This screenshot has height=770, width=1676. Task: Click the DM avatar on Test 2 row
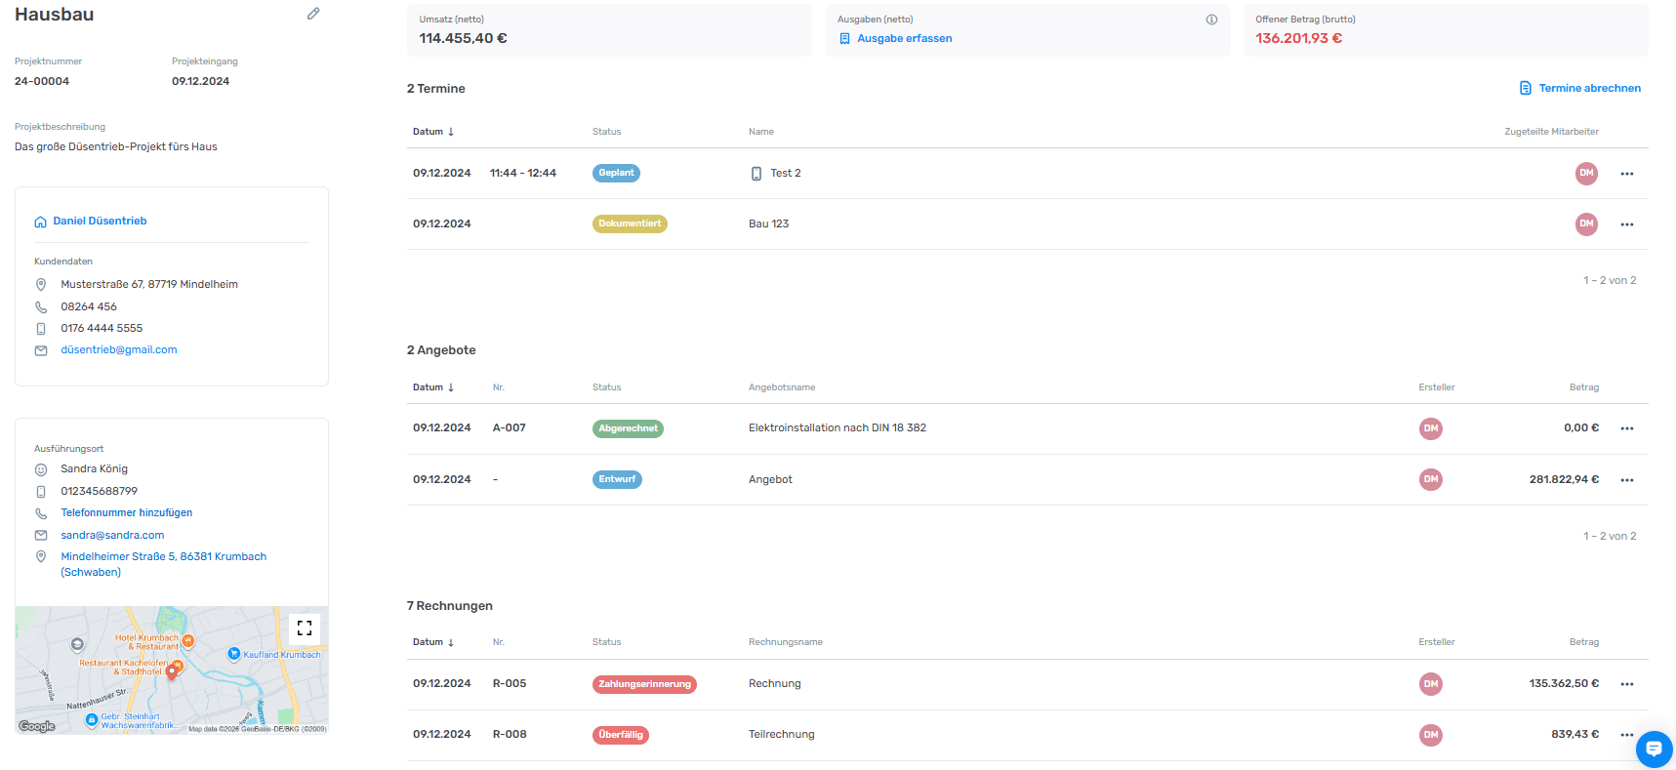tap(1586, 174)
